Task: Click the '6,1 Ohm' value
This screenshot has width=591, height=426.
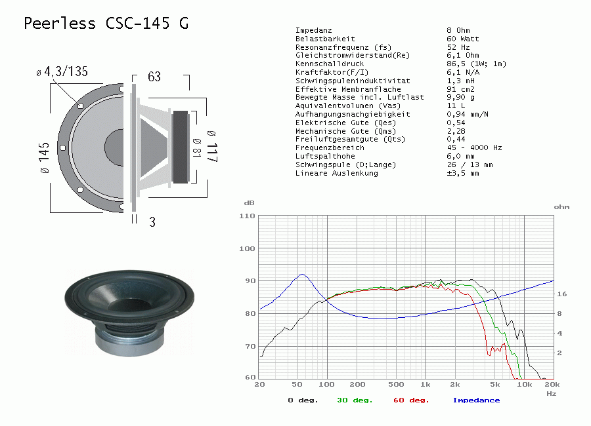Action: pos(463,55)
